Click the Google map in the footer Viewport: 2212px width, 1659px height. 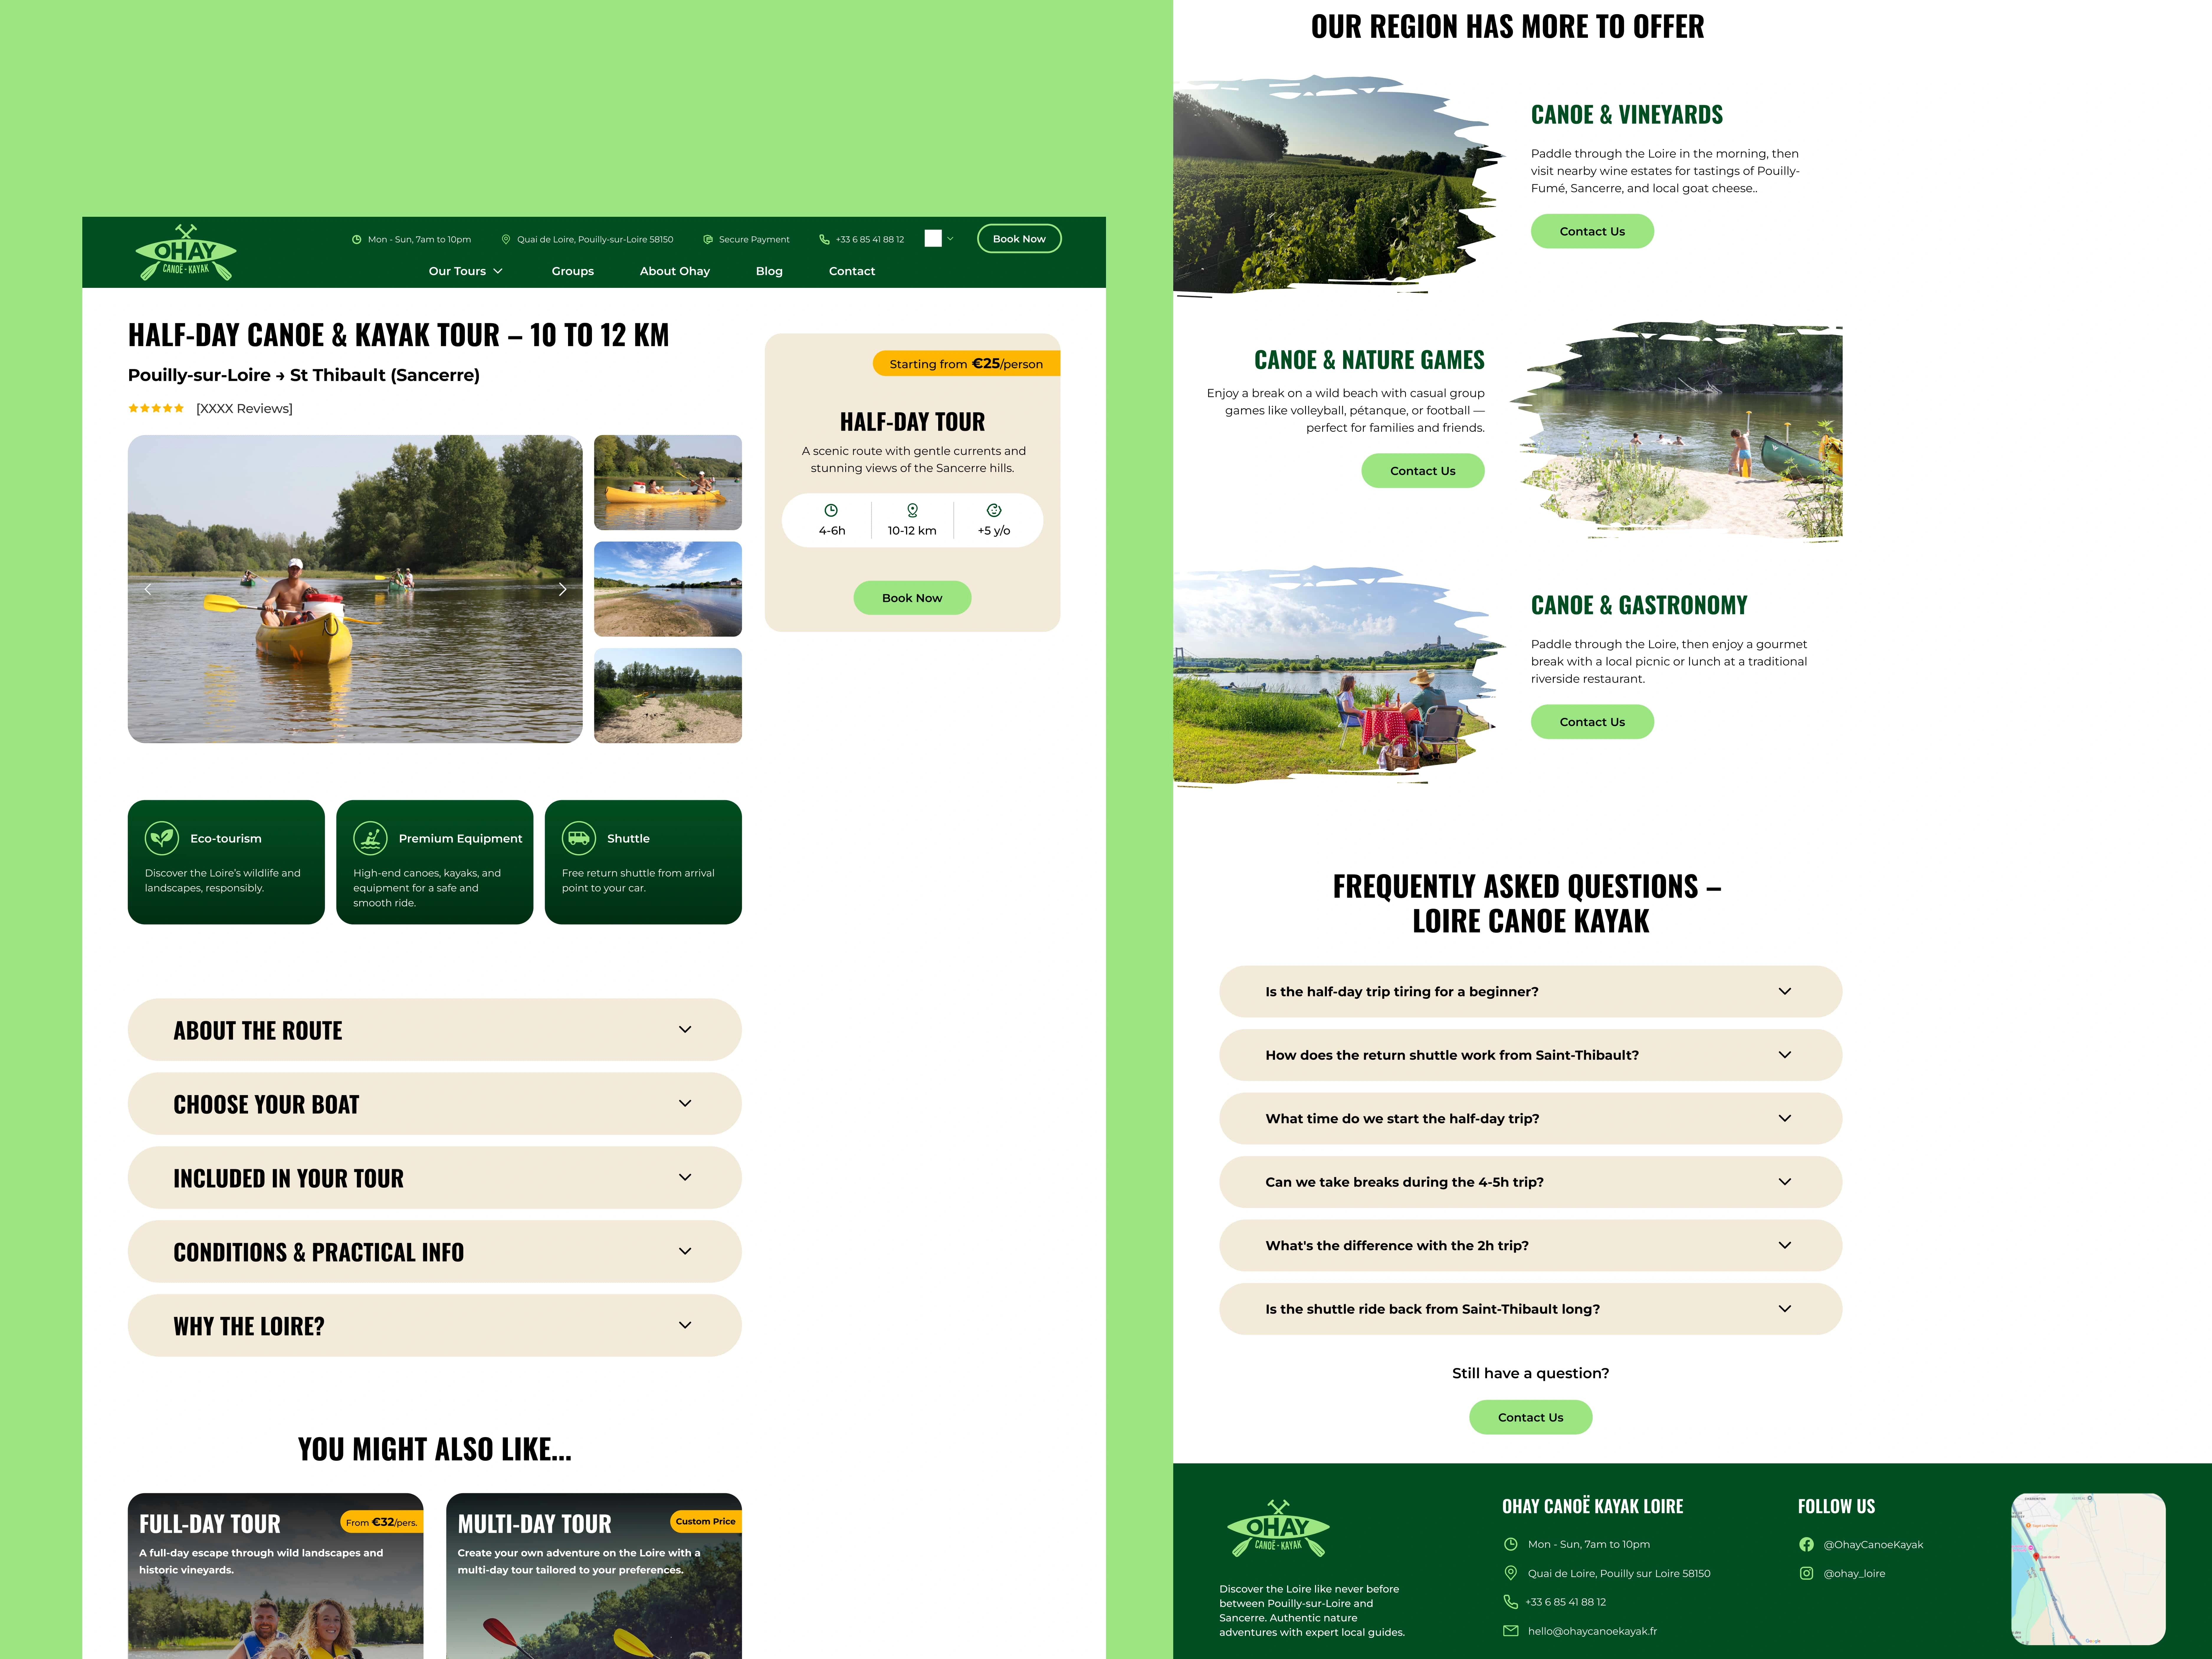pos(2088,1569)
